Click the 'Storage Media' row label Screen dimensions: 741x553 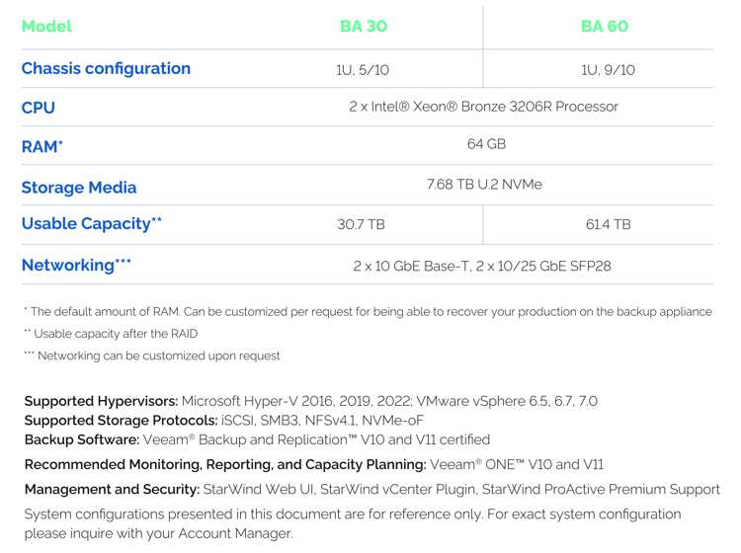[79, 188]
